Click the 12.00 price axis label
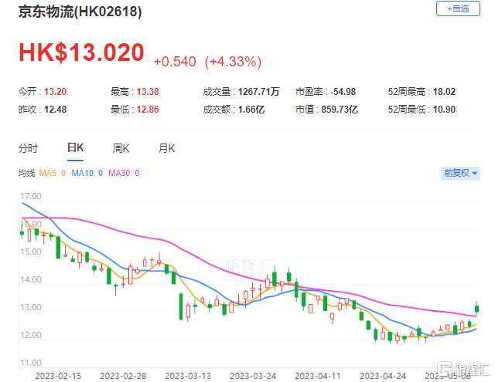The image size is (495, 382). [31, 335]
